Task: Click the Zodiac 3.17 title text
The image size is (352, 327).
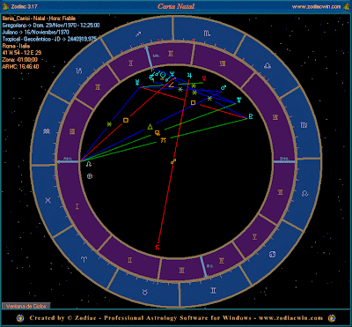Action: point(24,6)
